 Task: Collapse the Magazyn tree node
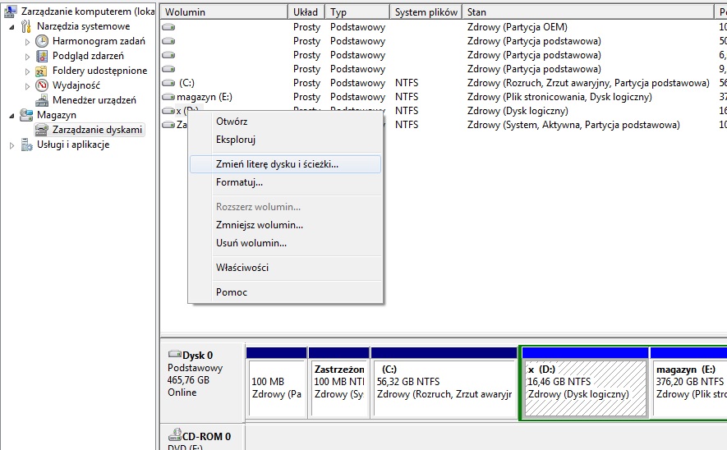[x=12, y=116]
